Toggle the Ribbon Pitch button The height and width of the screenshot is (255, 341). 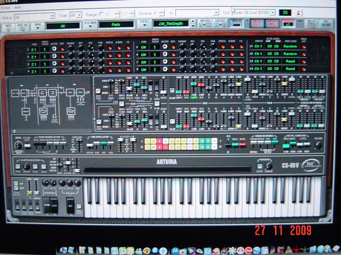(x=260, y=166)
